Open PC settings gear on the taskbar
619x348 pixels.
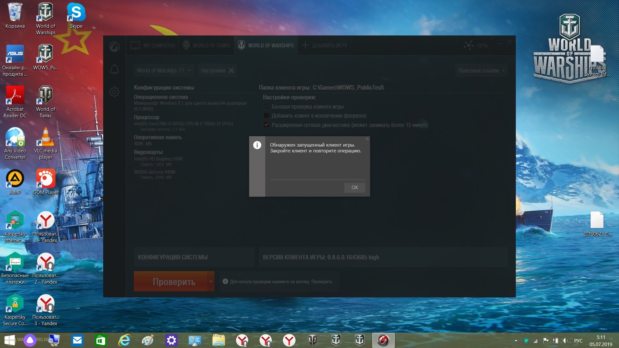point(172,340)
